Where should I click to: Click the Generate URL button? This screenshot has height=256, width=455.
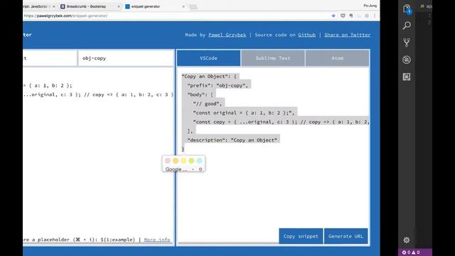point(346,236)
